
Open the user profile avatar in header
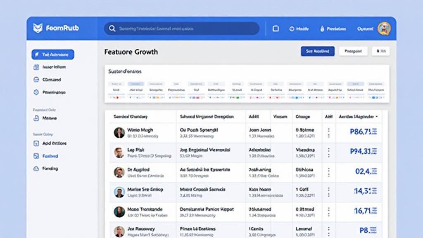(384, 29)
